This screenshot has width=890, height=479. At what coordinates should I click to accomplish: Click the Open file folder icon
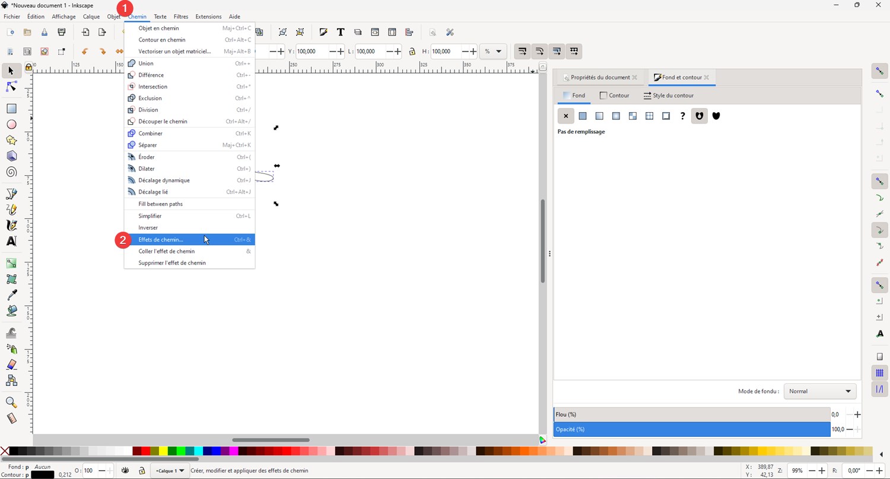(27, 32)
